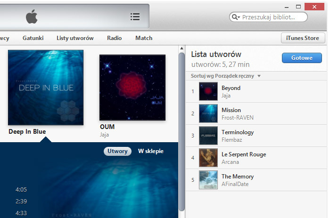This screenshot has height=218, width=330.
Task: Maximize the iTunes window
Action: 298,7
